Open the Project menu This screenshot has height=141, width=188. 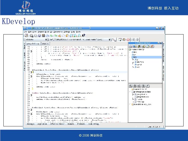(x=41, y=32)
